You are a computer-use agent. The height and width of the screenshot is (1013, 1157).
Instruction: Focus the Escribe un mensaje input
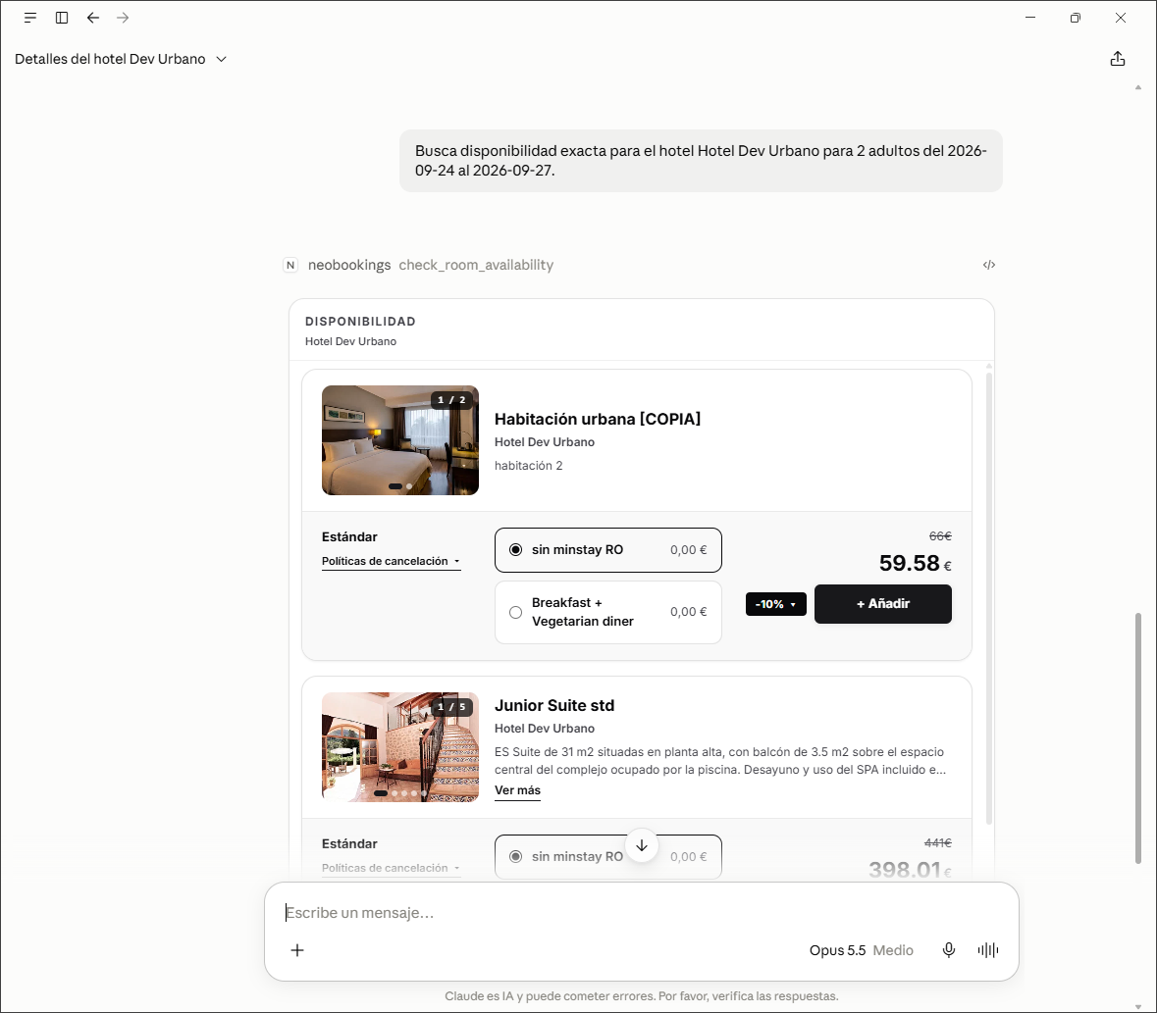[x=641, y=913]
